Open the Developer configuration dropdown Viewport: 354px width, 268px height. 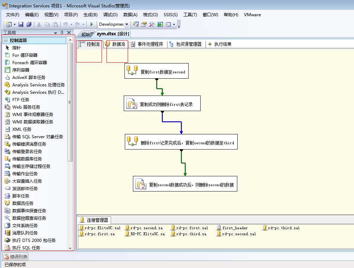[127, 24]
